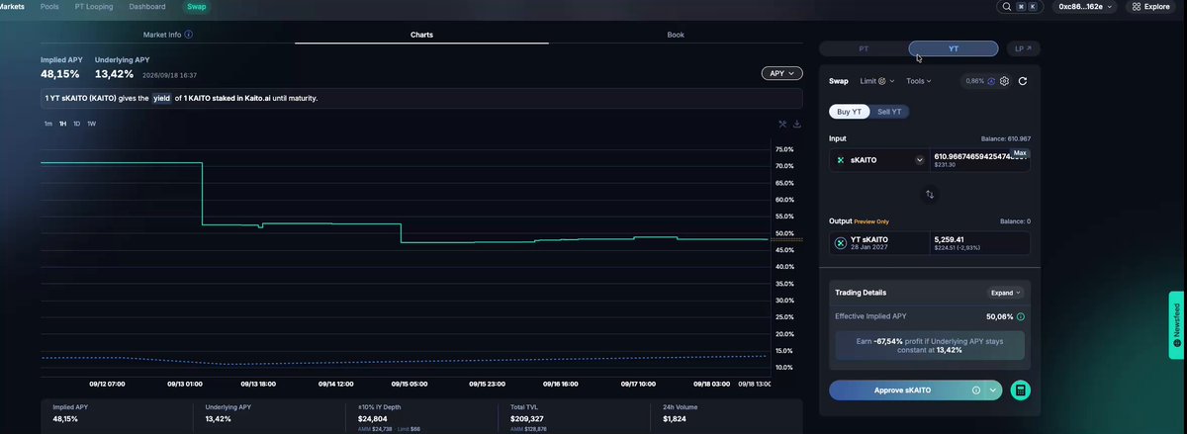Click the YT sKAITO output token
Viewport: 1187px width, 434px height.
point(879,242)
